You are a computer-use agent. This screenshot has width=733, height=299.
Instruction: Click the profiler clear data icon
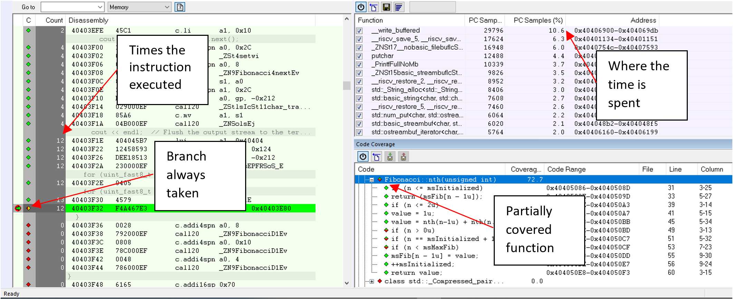(374, 7)
